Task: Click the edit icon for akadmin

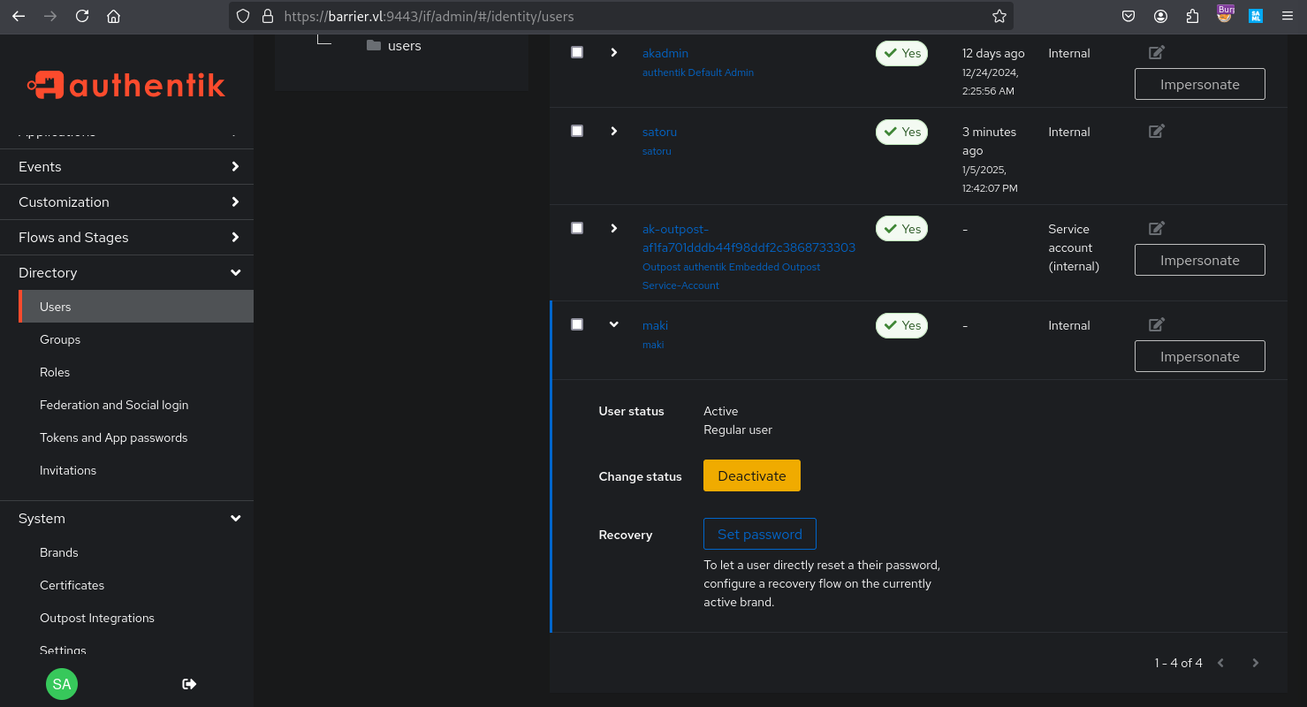Action: coord(1156,53)
